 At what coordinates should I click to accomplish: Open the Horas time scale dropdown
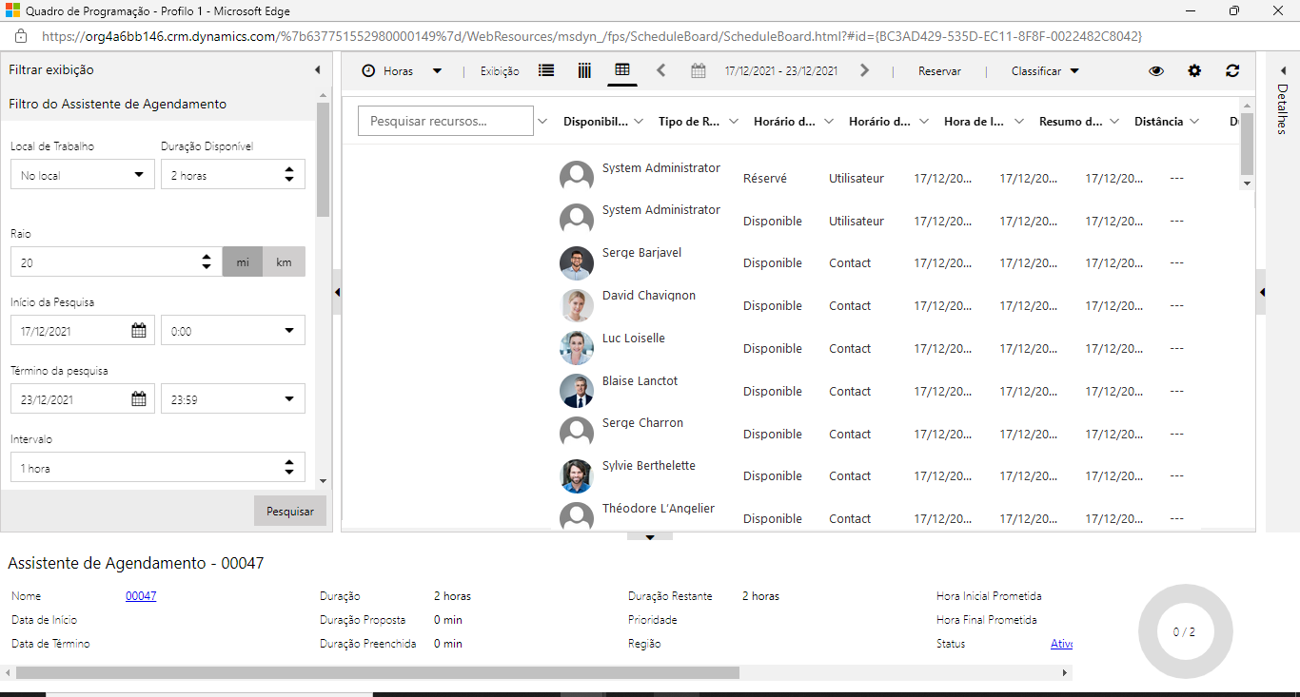coord(401,71)
